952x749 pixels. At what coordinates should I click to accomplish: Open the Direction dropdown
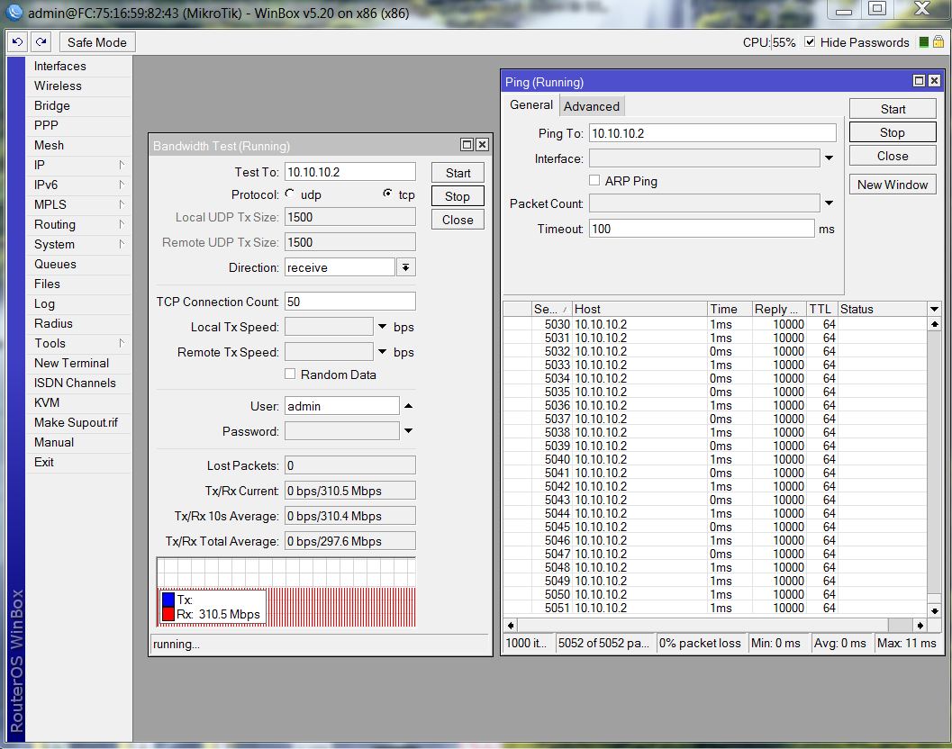coord(405,267)
